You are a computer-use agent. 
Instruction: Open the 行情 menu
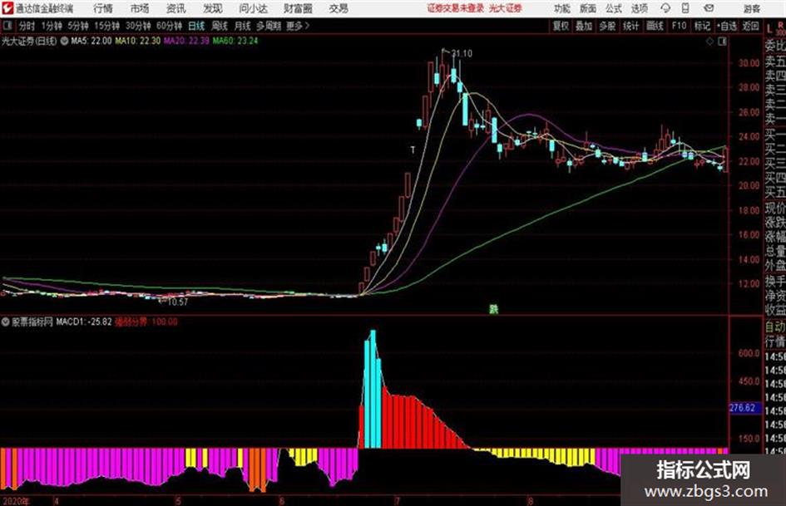click(x=103, y=8)
